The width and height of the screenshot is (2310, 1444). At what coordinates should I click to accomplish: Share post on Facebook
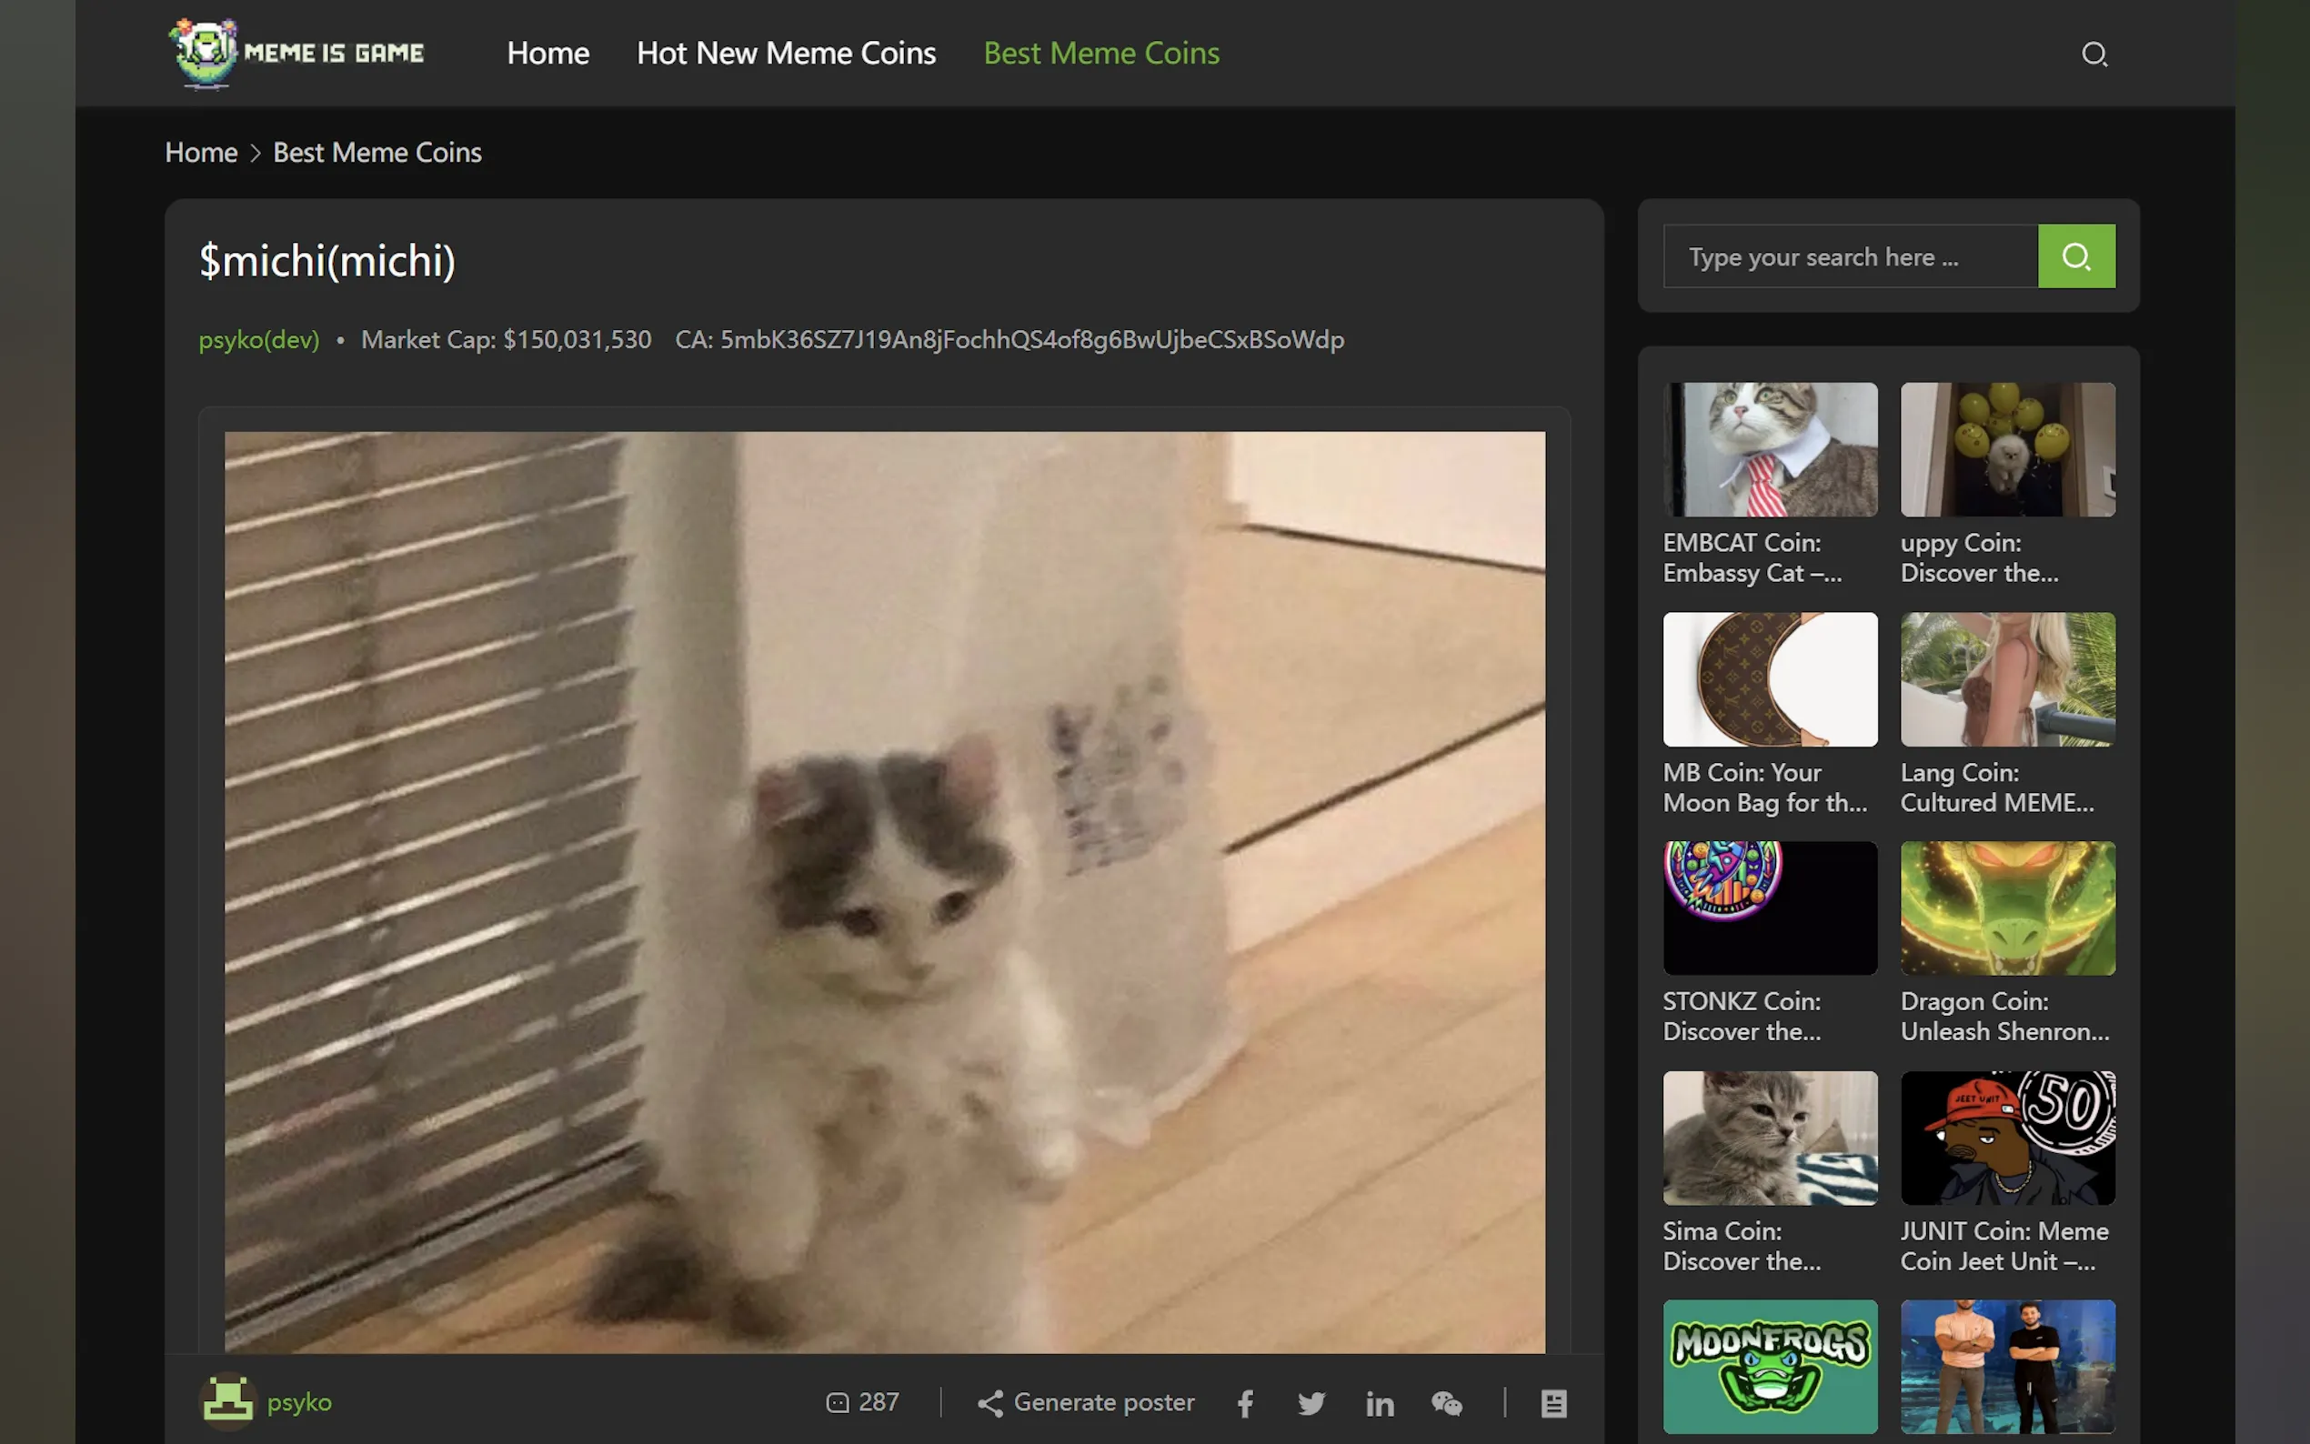(1245, 1403)
